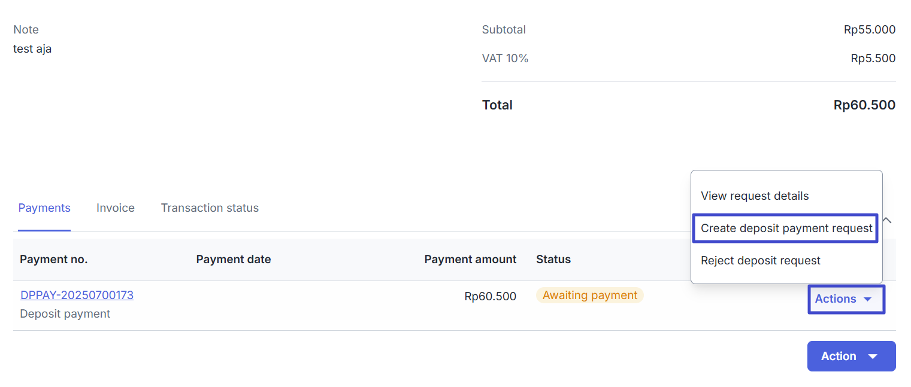The height and width of the screenshot is (387, 911).
Task: Click the VAT 10% amount Rp5.500
Action: click(x=873, y=59)
